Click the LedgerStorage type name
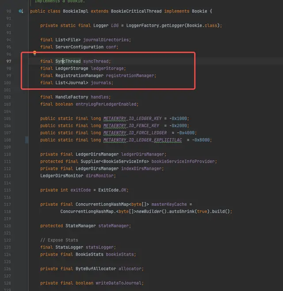Viewport: 283px width, 291px height. tap(72, 68)
